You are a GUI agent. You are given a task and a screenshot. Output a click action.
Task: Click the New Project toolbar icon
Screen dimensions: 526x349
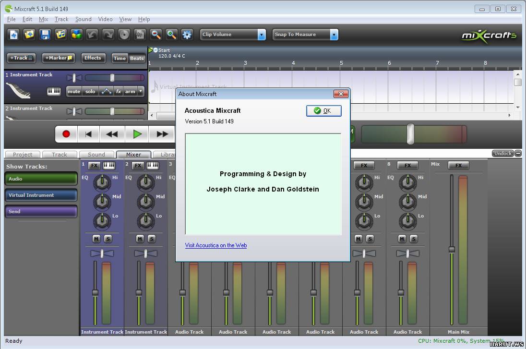[x=14, y=35]
